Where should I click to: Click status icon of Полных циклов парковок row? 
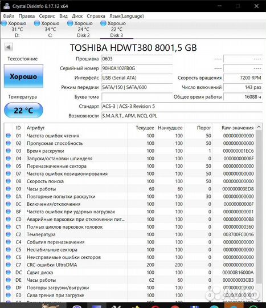point(8,226)
